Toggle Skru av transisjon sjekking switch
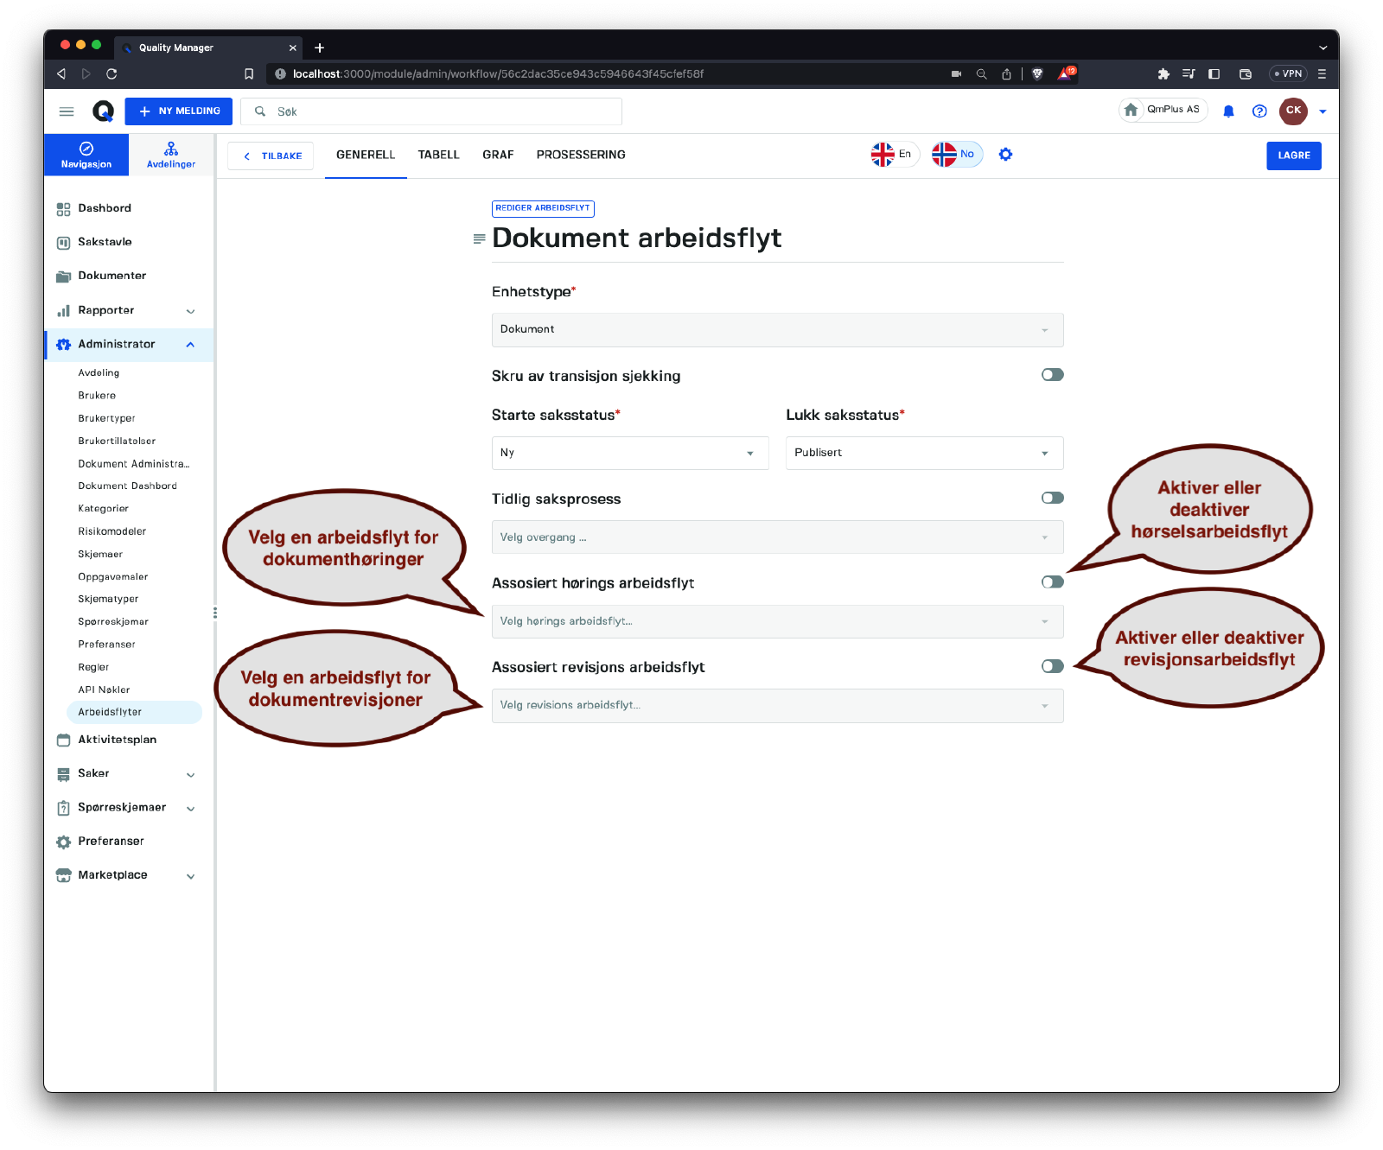 [1052, 375]
